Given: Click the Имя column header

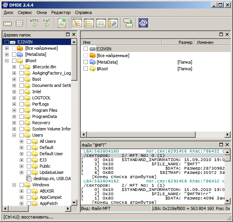Looking at the screenshot, I should (87, 42).
